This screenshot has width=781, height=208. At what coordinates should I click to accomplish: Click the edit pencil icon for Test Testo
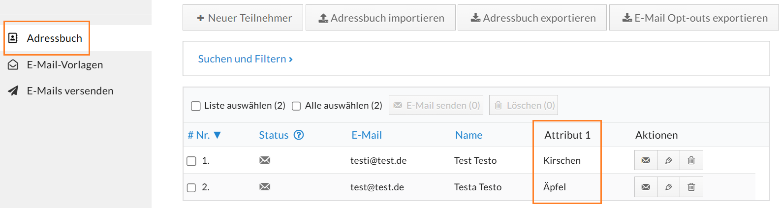pos(668,160)
